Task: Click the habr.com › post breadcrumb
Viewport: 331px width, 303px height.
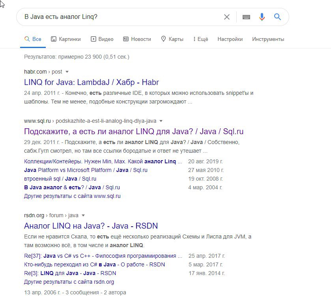Action: pyautogui.click(x=43, y=72)
